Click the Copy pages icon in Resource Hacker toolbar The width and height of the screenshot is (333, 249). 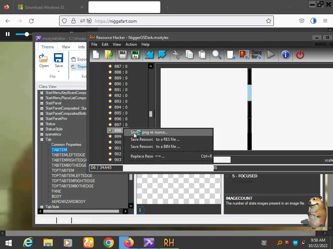coord(189,54)
